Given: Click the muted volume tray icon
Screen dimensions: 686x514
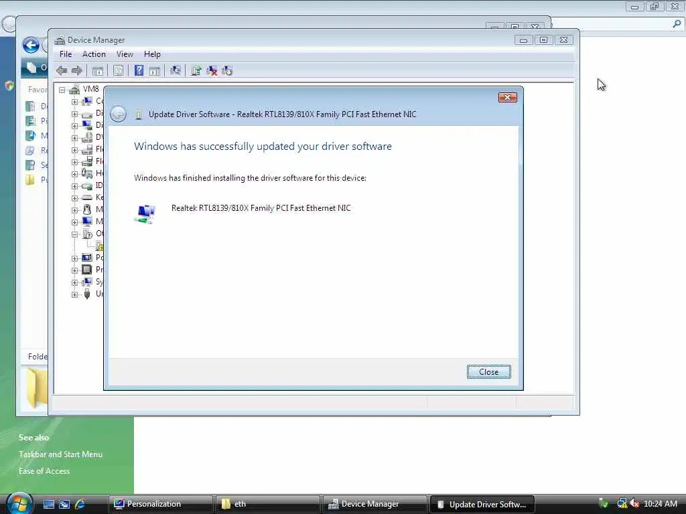Looking at the screenshot, I should (634, 503).
